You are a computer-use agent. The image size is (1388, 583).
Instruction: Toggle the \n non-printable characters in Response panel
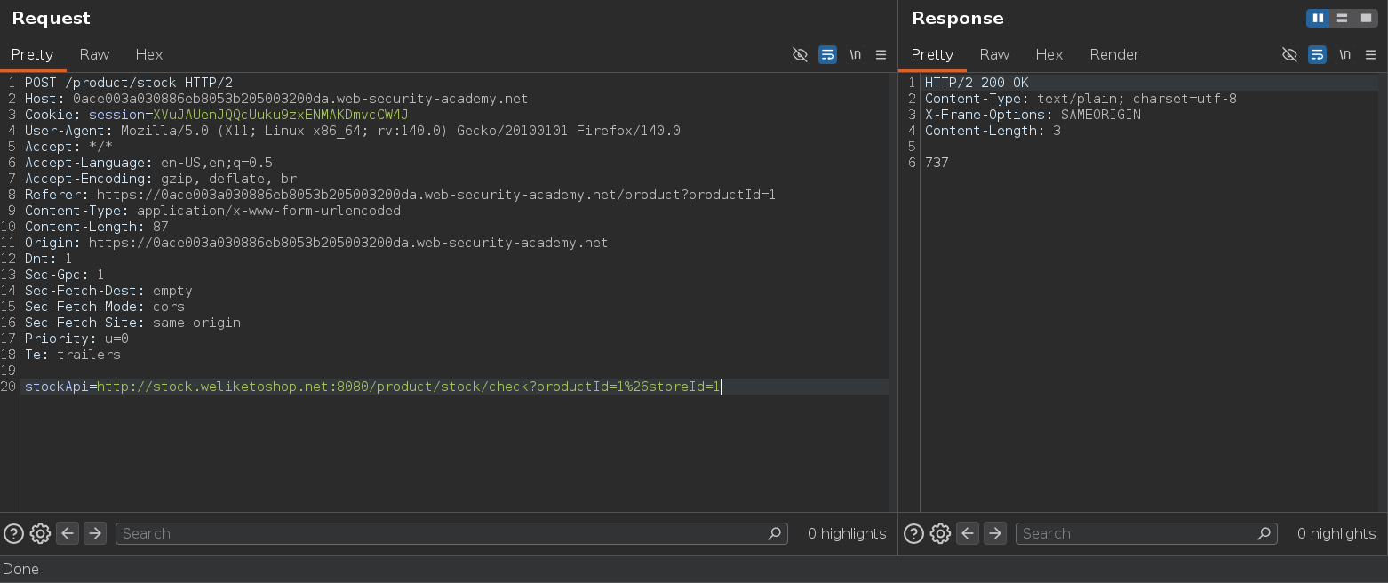[x=1344, y=54]
